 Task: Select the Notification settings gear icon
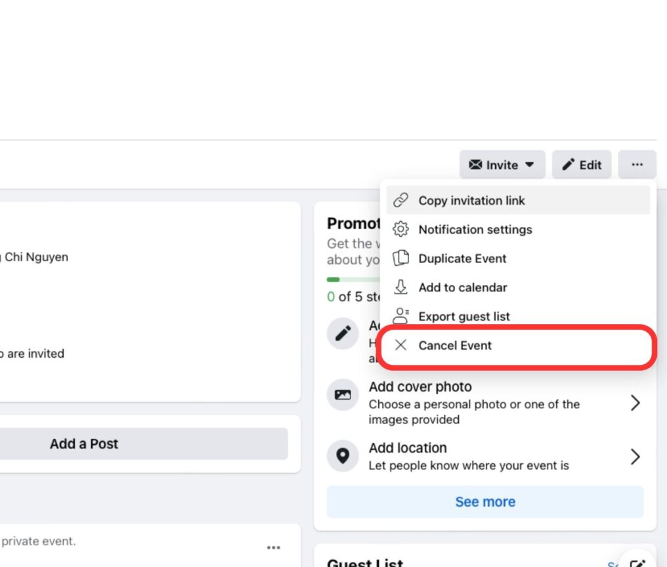(400, 229)
